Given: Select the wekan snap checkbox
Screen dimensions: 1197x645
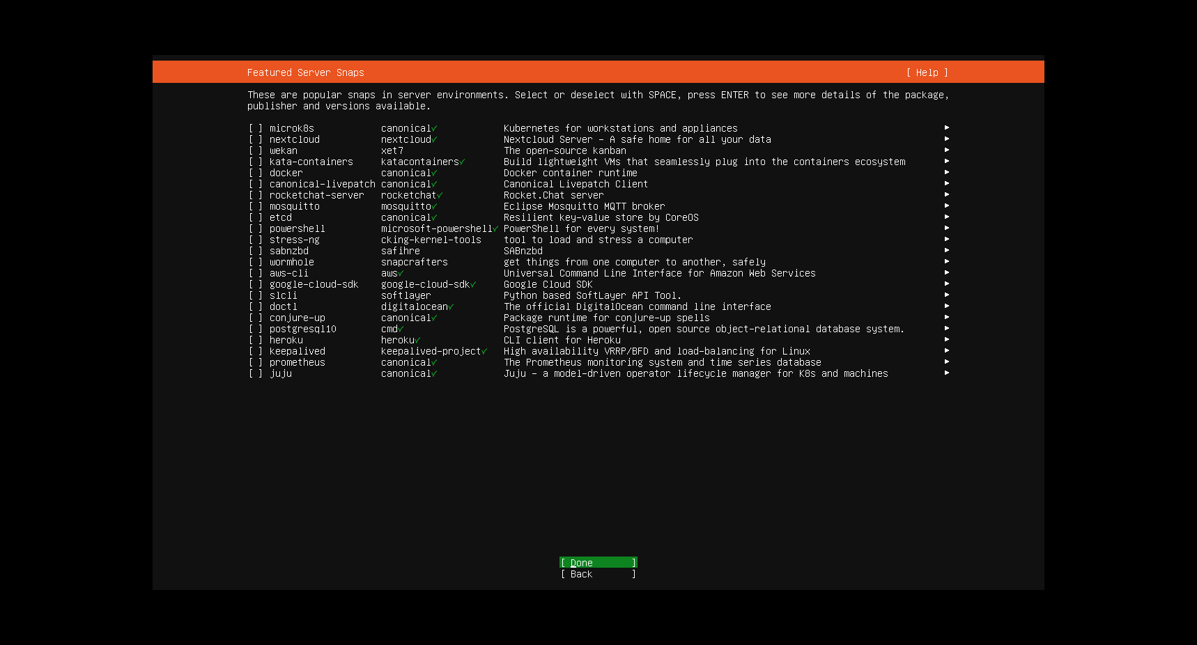Looking at the screenshot, I should [256, 150].
